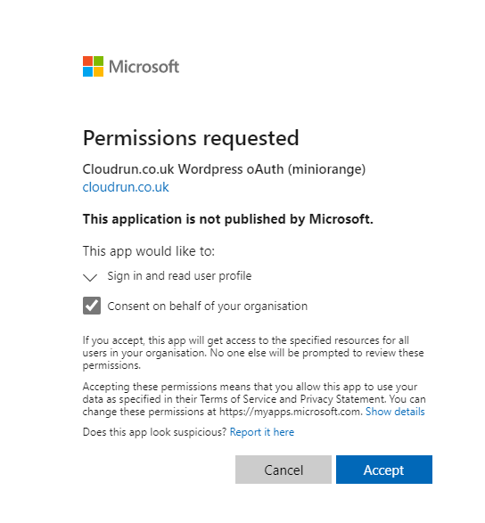Accept the requested permissions

coord(384,470)
